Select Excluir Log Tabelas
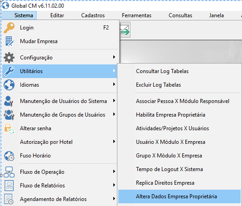The image size is (242, 206). pos(179,85)
